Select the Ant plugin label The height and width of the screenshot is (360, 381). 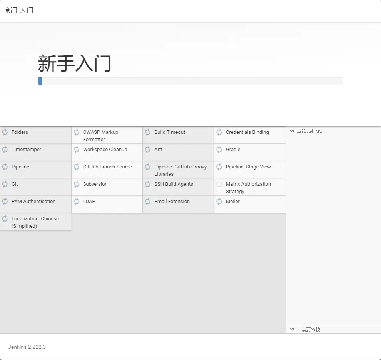[x=158, y=149]
